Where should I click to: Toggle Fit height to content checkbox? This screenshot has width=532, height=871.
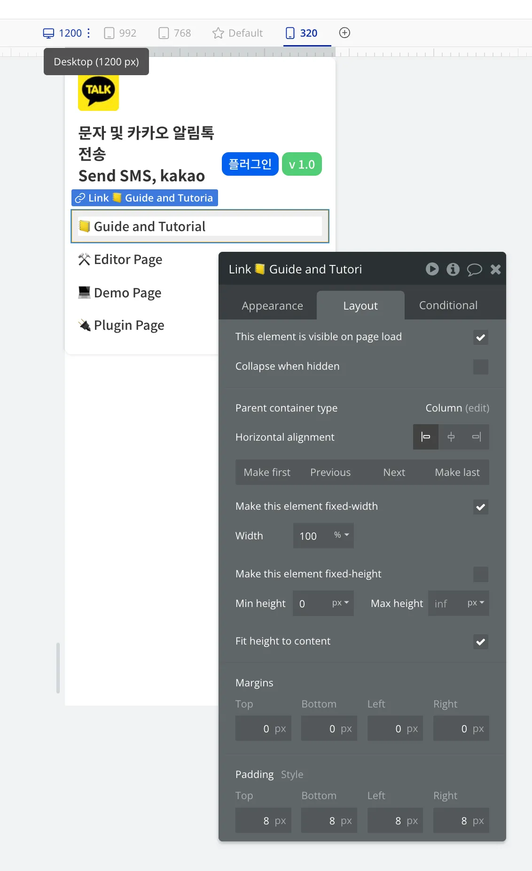[480, 642]
